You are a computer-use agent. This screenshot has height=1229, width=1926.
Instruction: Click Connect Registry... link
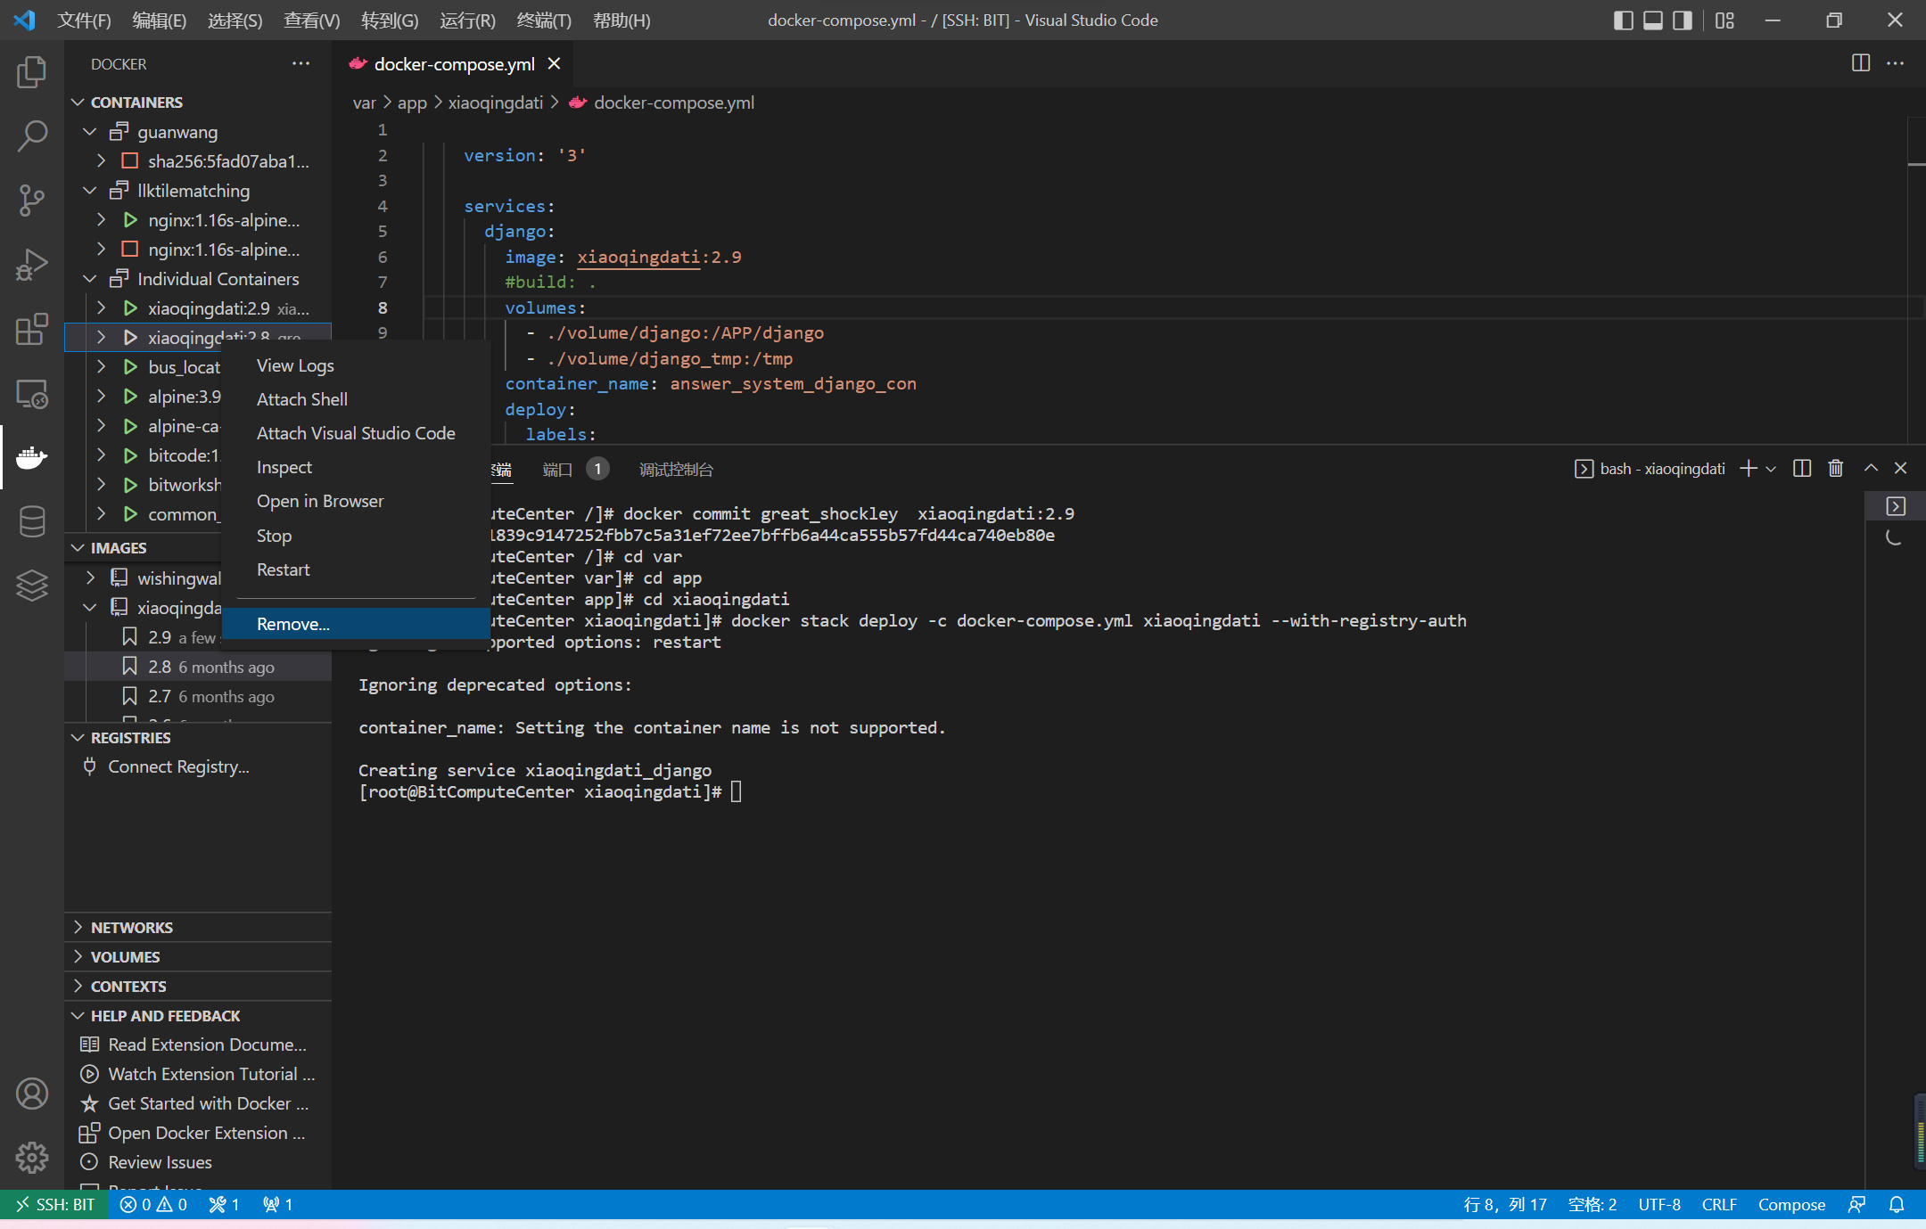click(x=178, y=766)
